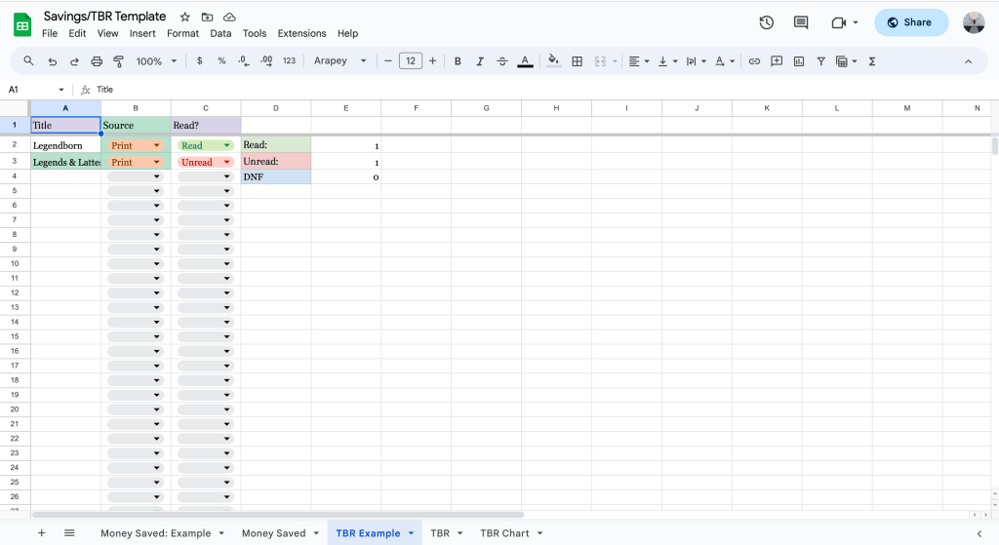
Task: Open the Extensions menu
Action: 301,33
